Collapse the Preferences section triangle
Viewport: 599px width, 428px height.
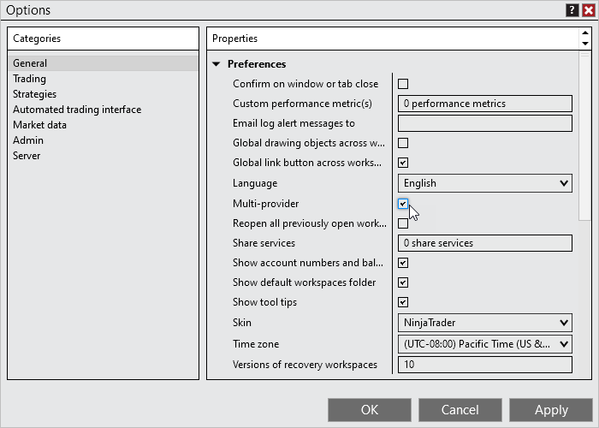coord(216,64)
